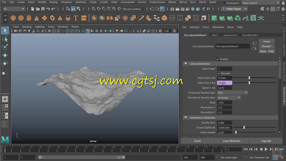Toggle smooth shade all in viewport
This screenshot has height=161, width=286.
pyautogui.click(x=88, y=31)
